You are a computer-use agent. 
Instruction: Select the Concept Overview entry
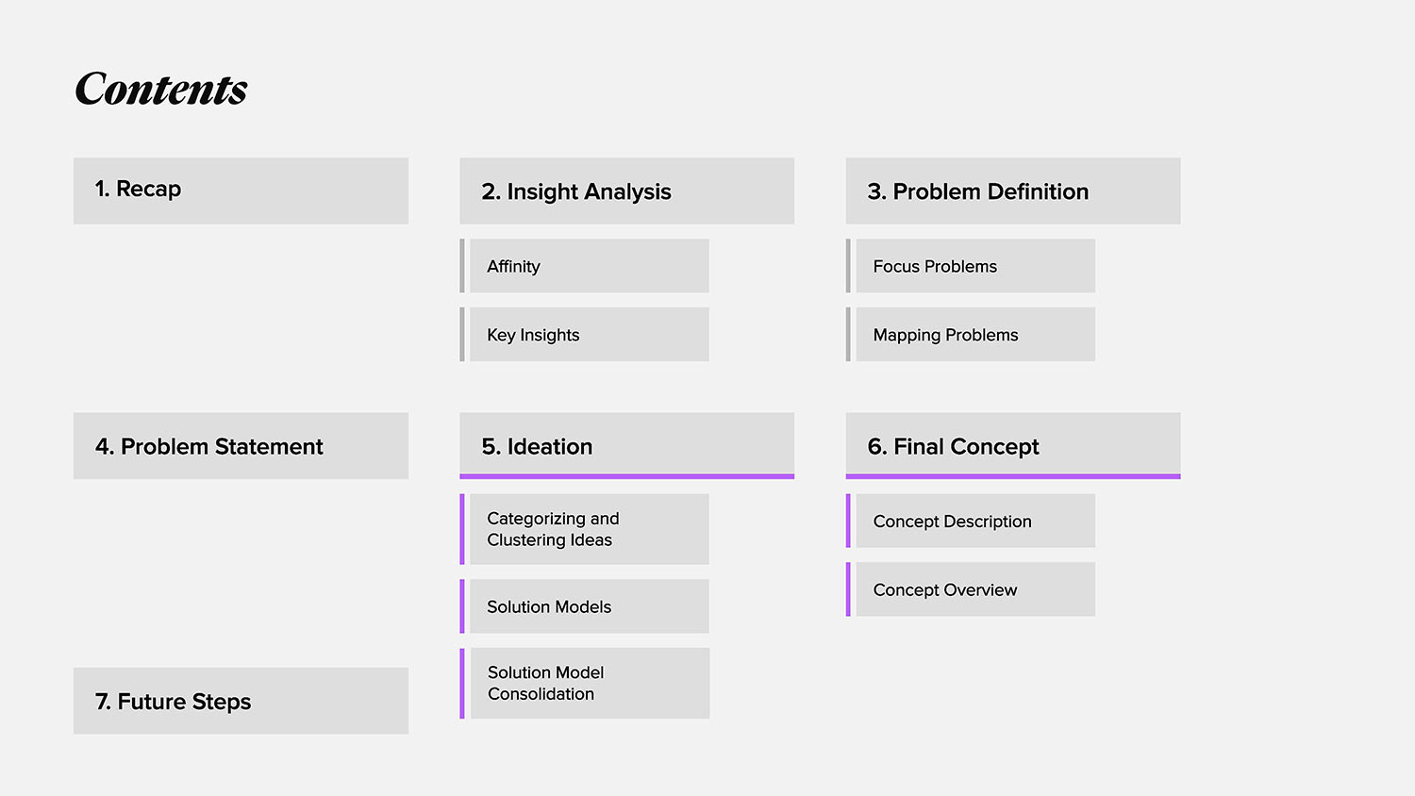[x=974, y=589]
